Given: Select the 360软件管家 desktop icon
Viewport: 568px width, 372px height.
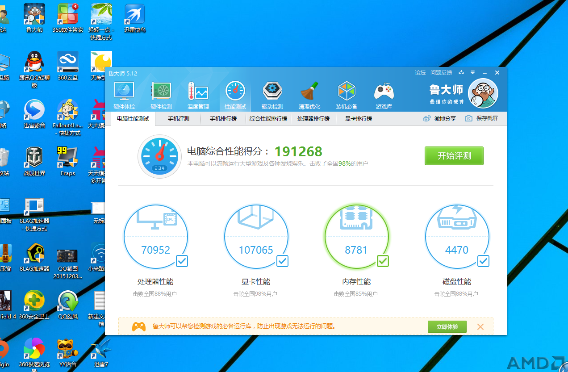Looking at the screenshot, I should (68, 18).
